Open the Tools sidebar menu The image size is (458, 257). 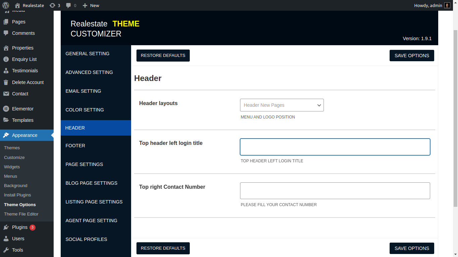click(x=17, y=250)
